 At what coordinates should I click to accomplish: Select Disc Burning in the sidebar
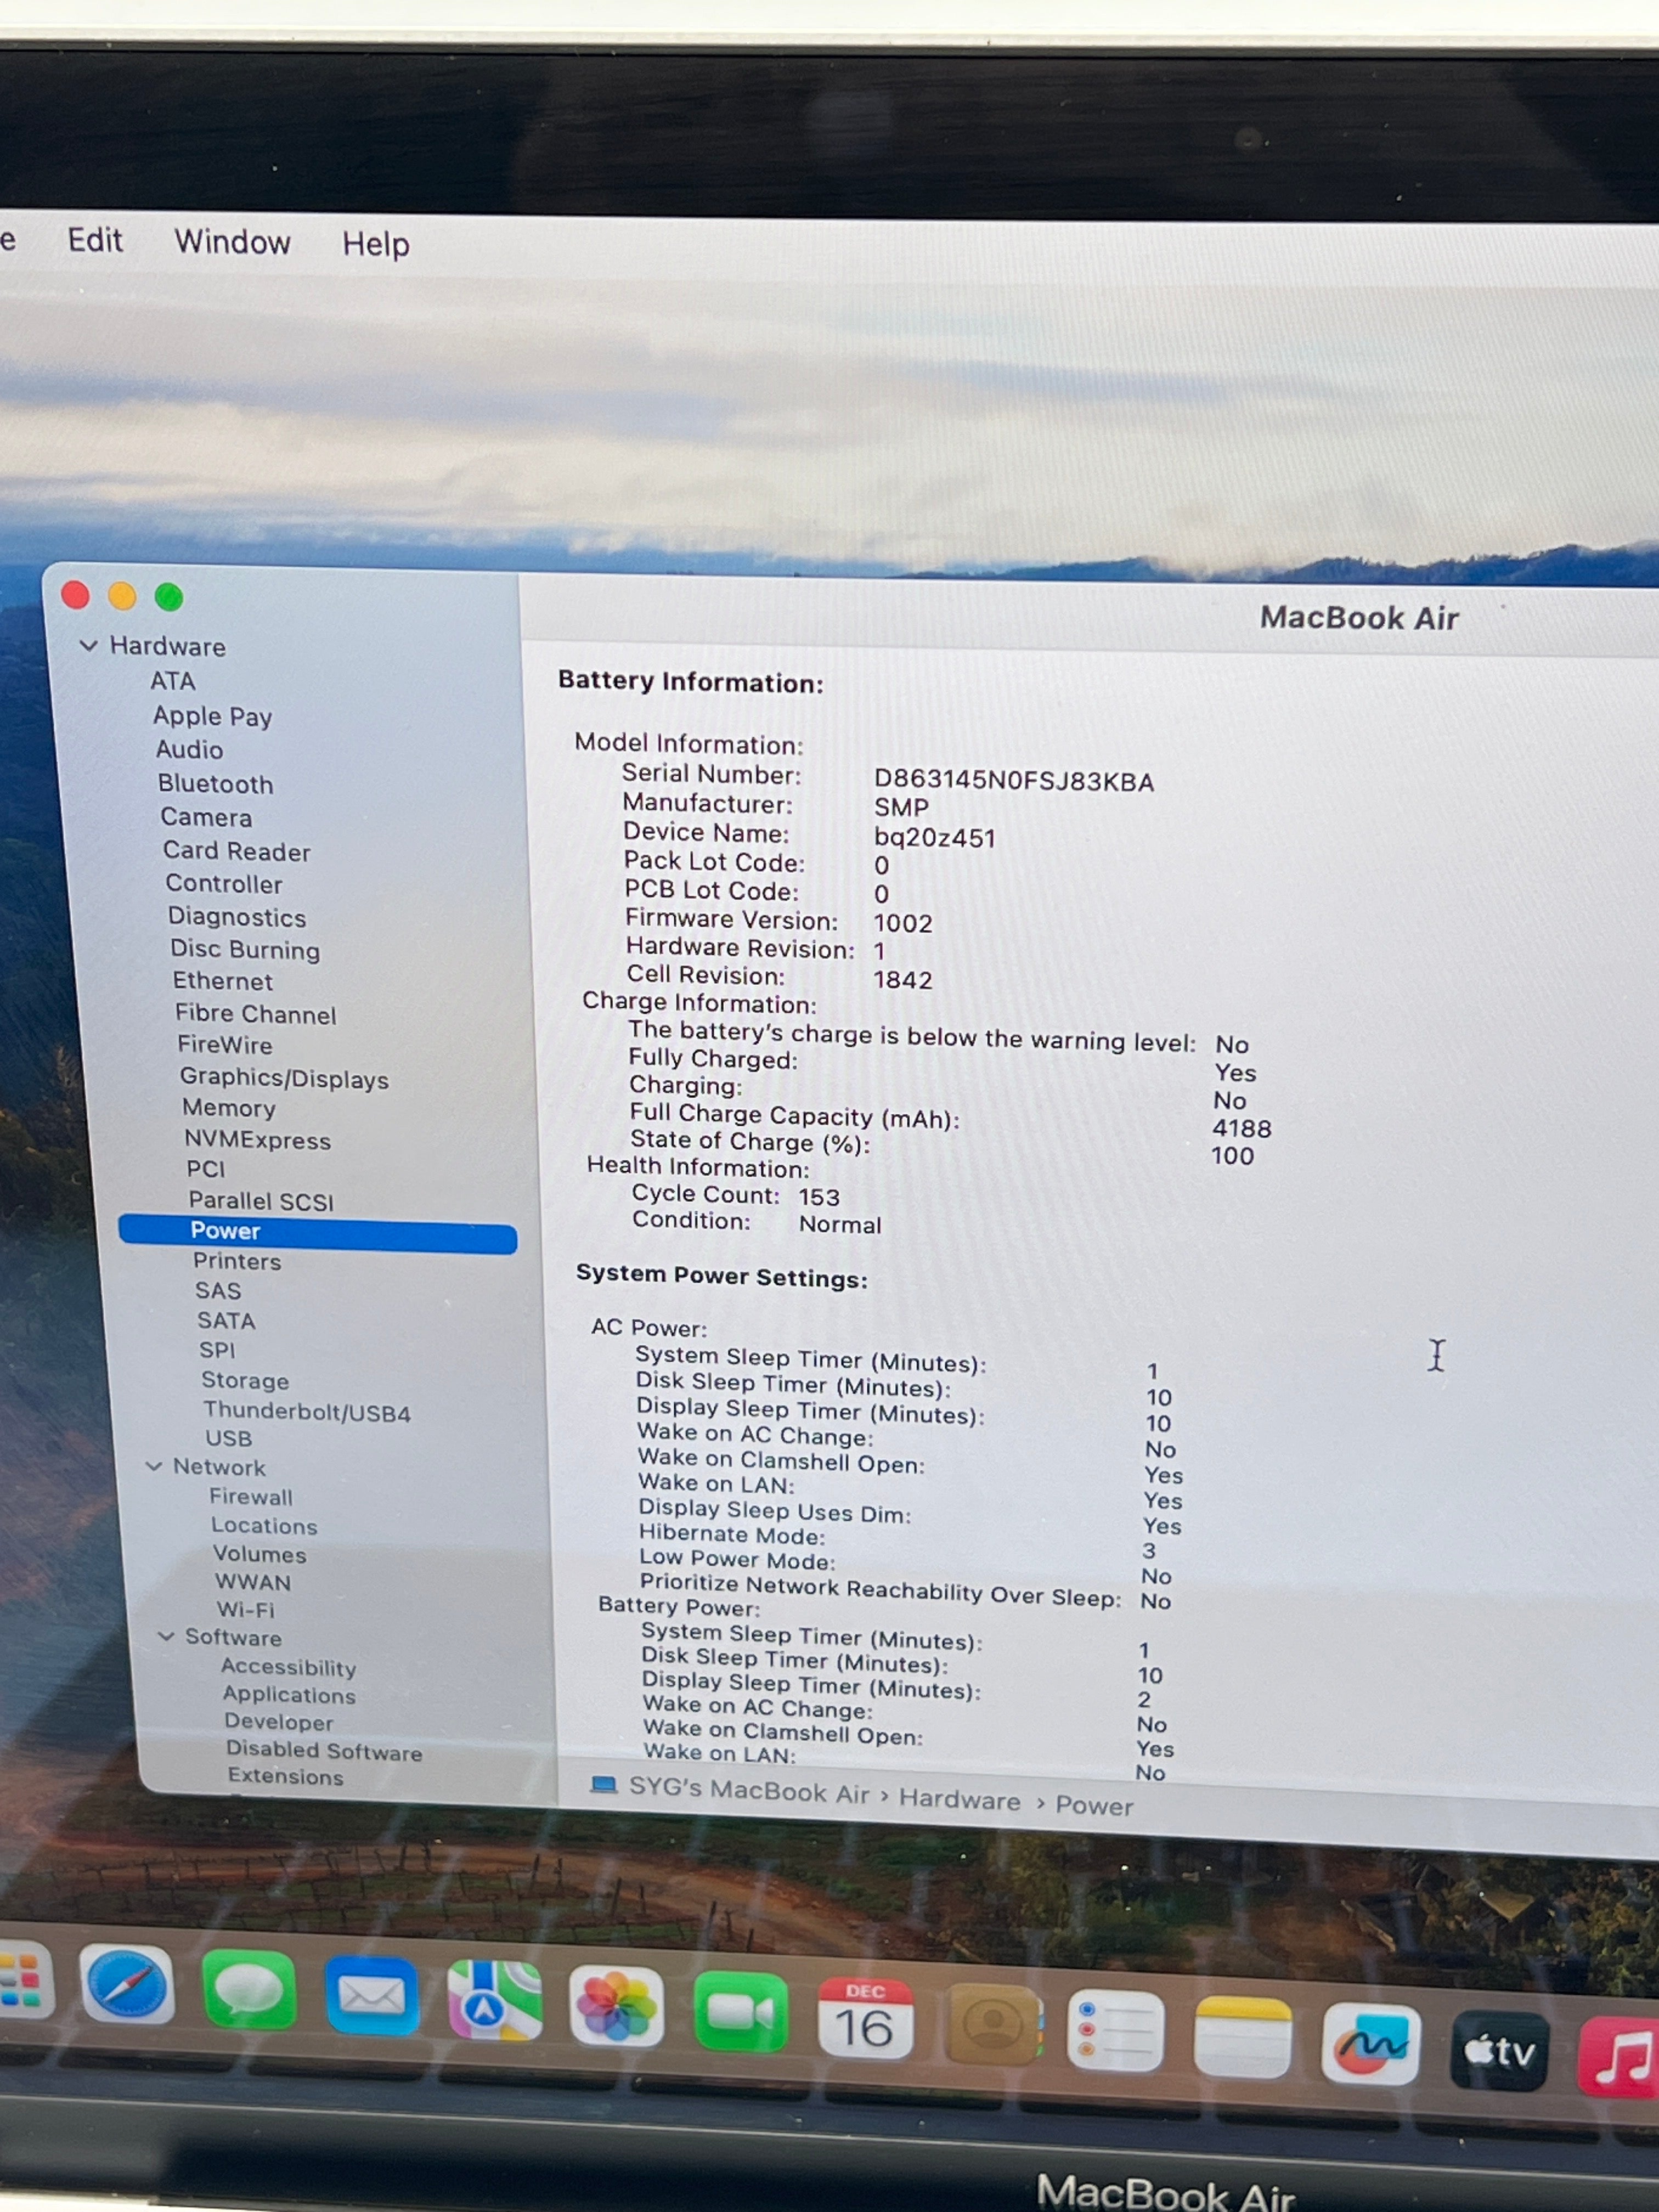tap(245, 949)
